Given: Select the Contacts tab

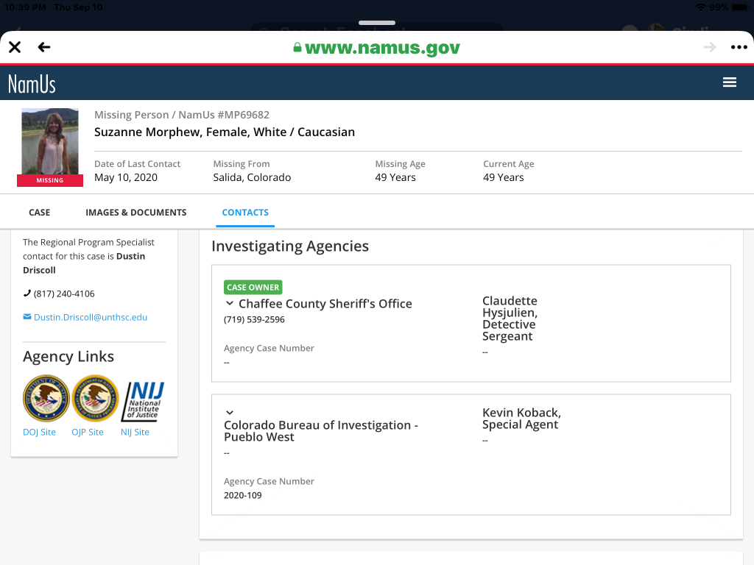Looking at the screenshot, I should (245, 212).
